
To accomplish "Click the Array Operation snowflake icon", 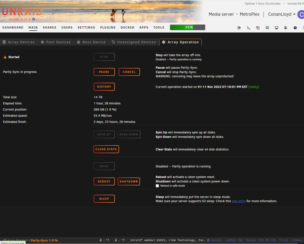I will tap(164, 42).
